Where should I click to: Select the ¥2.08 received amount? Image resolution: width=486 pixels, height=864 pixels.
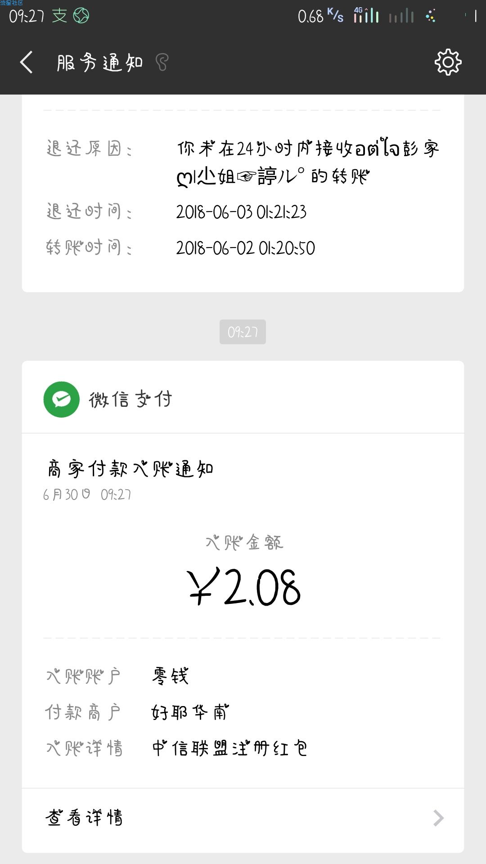tap(243, 586)
